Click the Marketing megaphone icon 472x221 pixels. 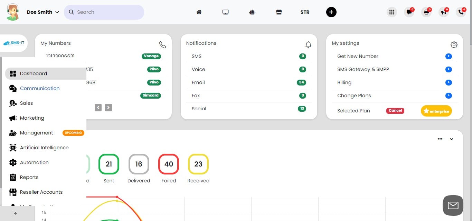tap(13, 118)
